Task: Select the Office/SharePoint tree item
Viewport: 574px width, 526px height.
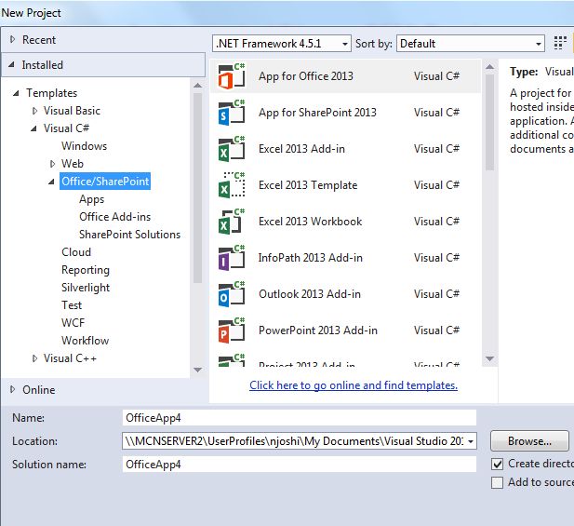Action: pyautogui.click(x=105, y=182)
